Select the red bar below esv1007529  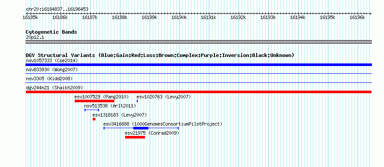tap(94, 101)
